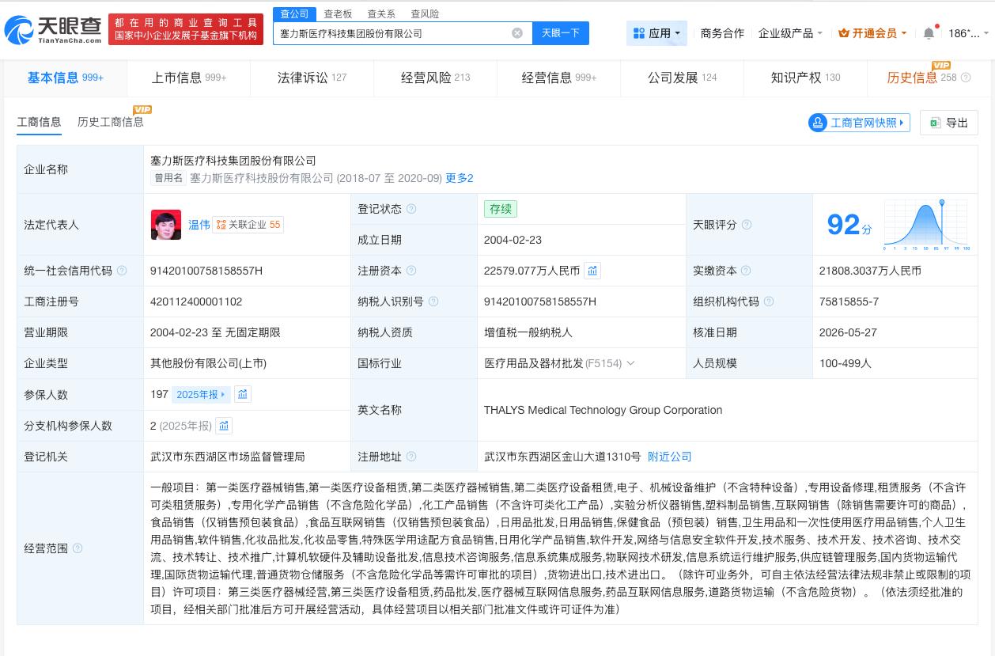Select the 历史工商信息 sub-tab

111,122
